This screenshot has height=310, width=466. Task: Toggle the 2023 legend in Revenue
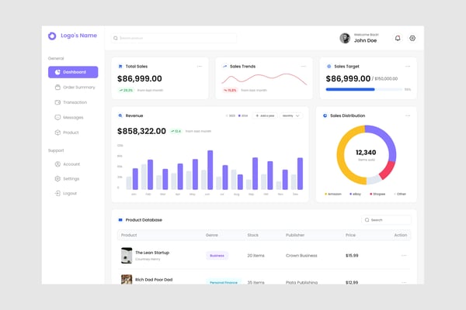(x=231, y=115)
